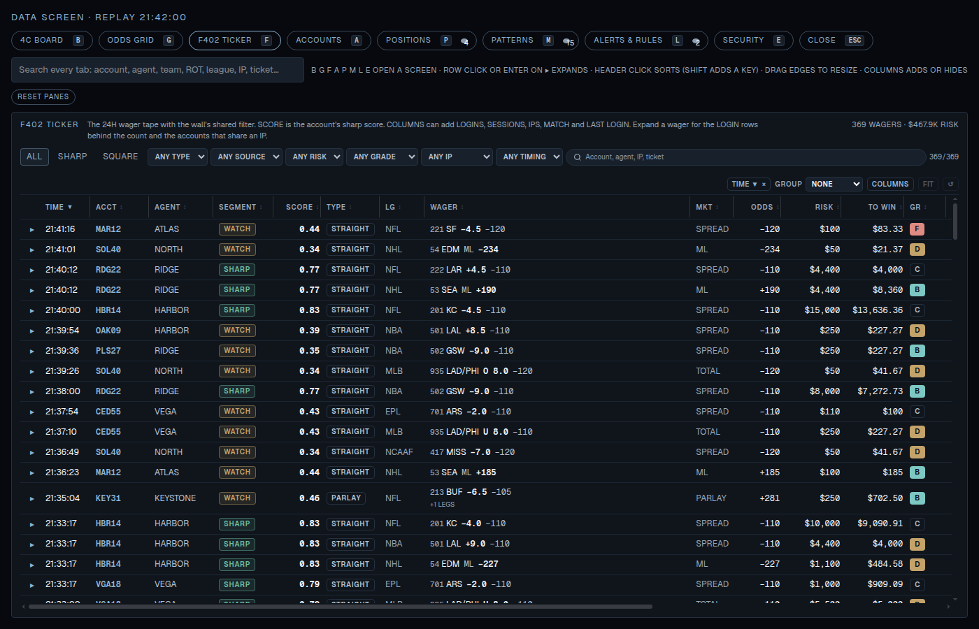Viewport: 979px width, 629px height.
Task: Open the ANY SOURCE dropdown
Action: [x=246, y=157]
